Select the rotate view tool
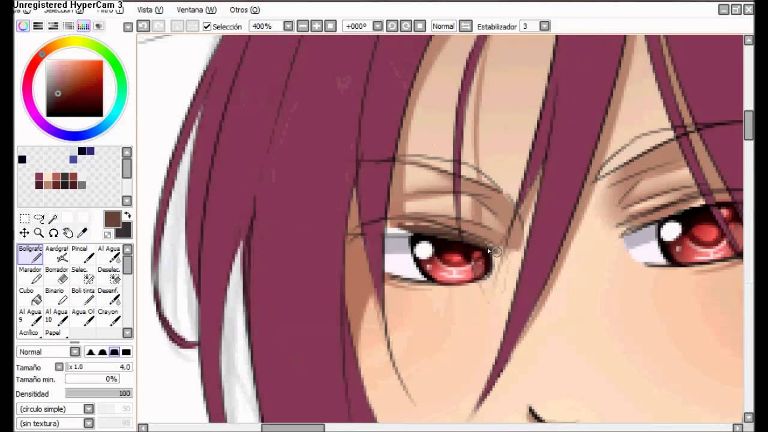 (x=53, y=233)
